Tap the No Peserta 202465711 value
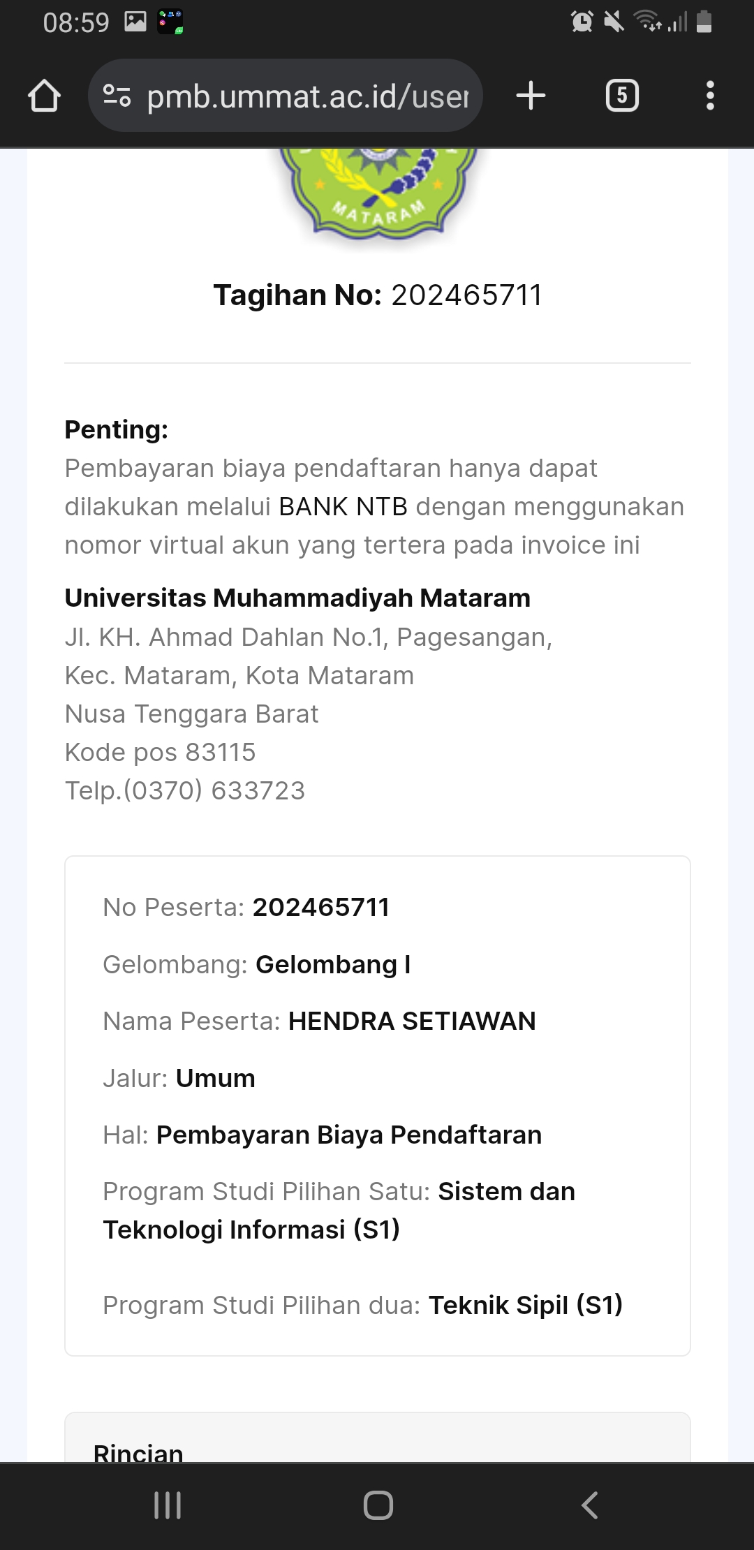The height and width of the screenshot is (1550, 754). point(320,908)
